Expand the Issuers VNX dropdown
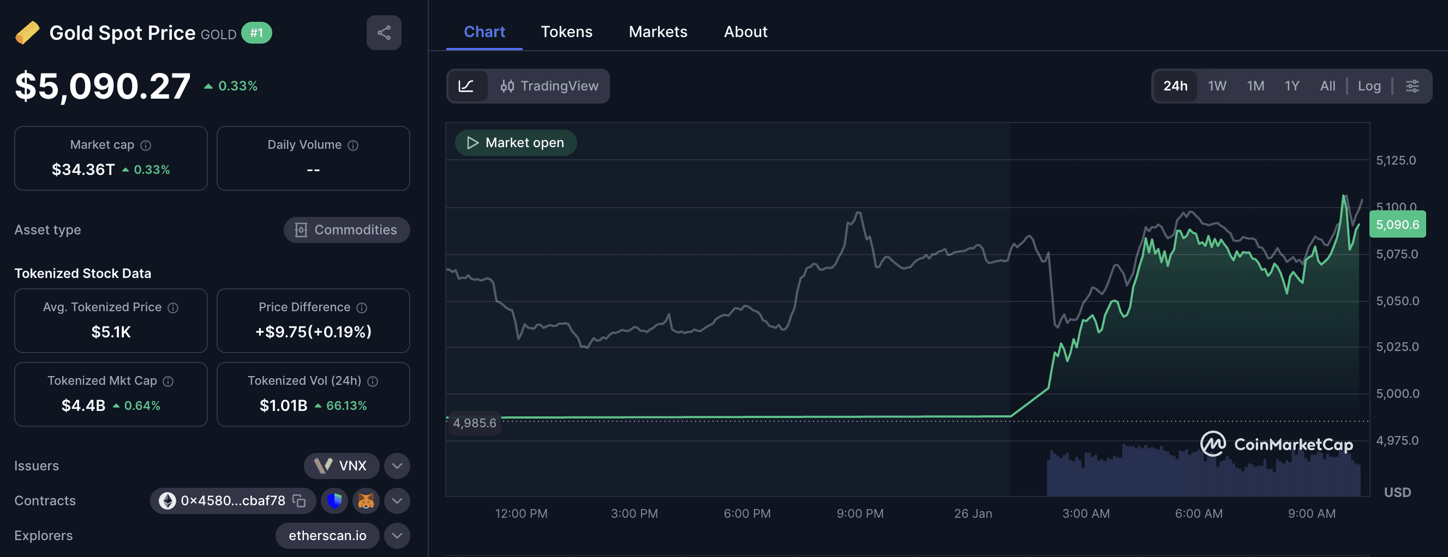The height and width of the screenshot is (557, 1448). click(x=397, y=465)
